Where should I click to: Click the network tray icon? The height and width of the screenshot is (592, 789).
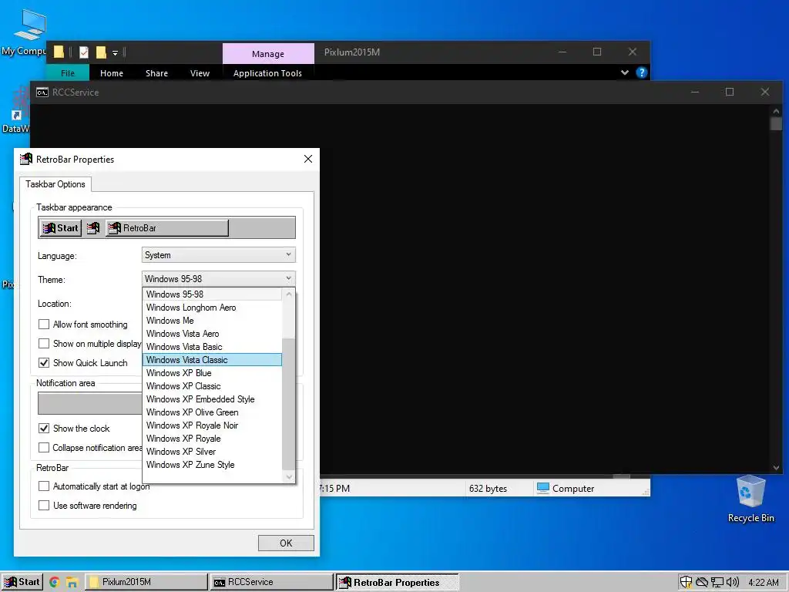coord(717,583)
